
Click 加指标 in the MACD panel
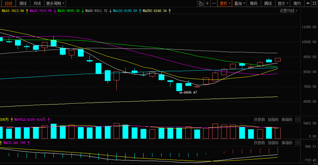pyautogui.click(x=273, y=143)
